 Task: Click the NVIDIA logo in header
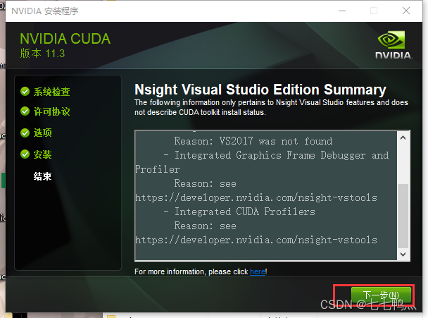(x=394, y=45)
